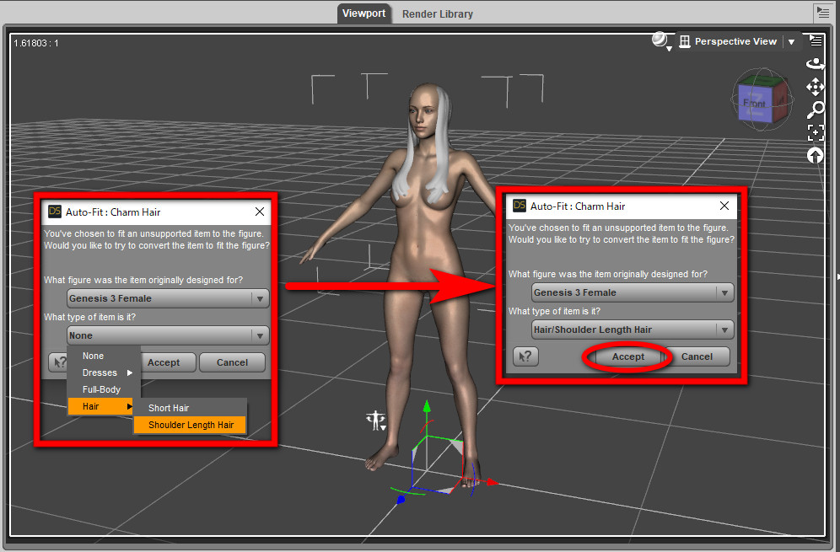
Task: Open the draw style sphere icon
Action: click(660, 40)
